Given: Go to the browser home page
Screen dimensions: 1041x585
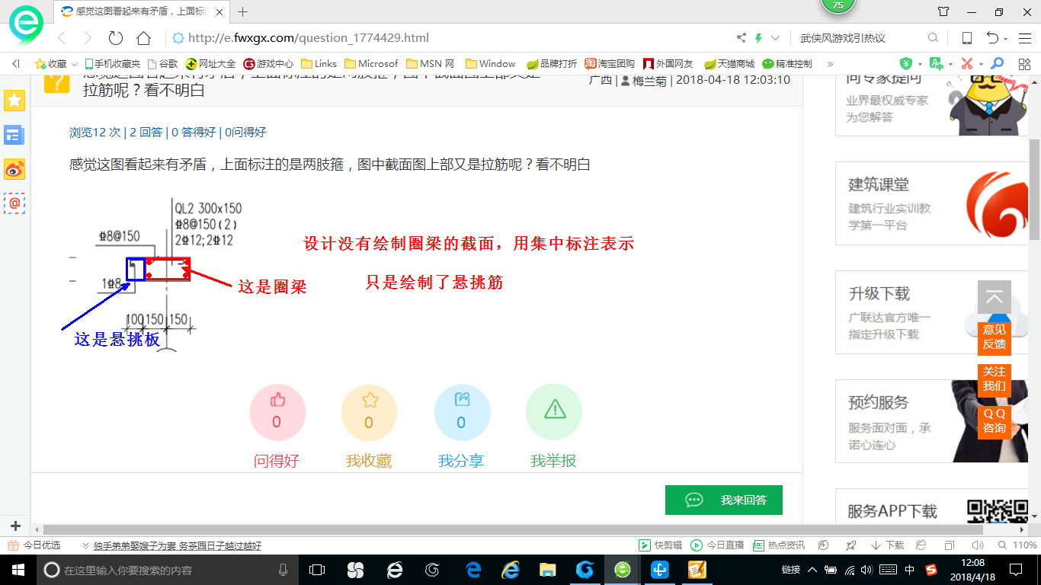Looking at the screenshot, I should point(143,38).
